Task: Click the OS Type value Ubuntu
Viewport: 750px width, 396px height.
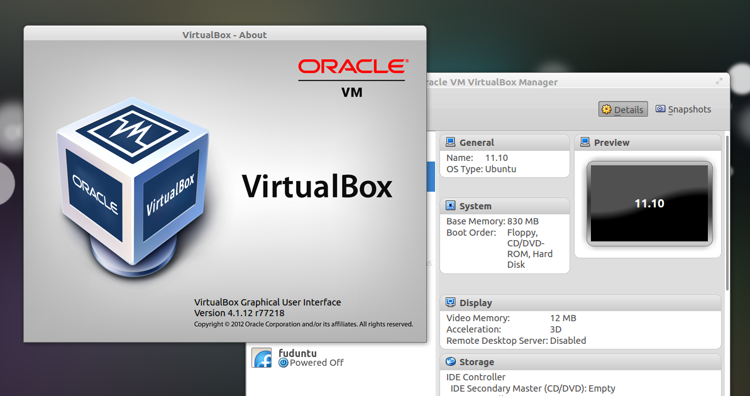Action: pos(500,169)
